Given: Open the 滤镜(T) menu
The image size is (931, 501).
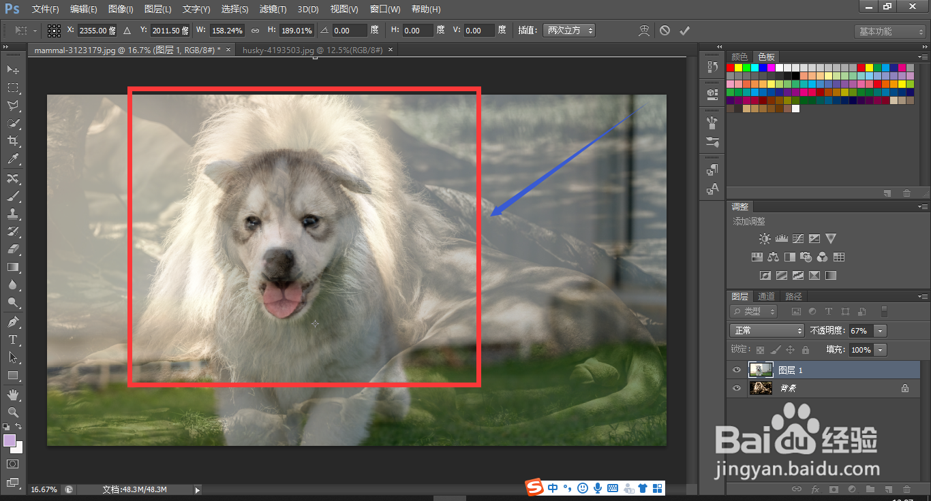Looking at the screenshot, I should coord(273,10).
